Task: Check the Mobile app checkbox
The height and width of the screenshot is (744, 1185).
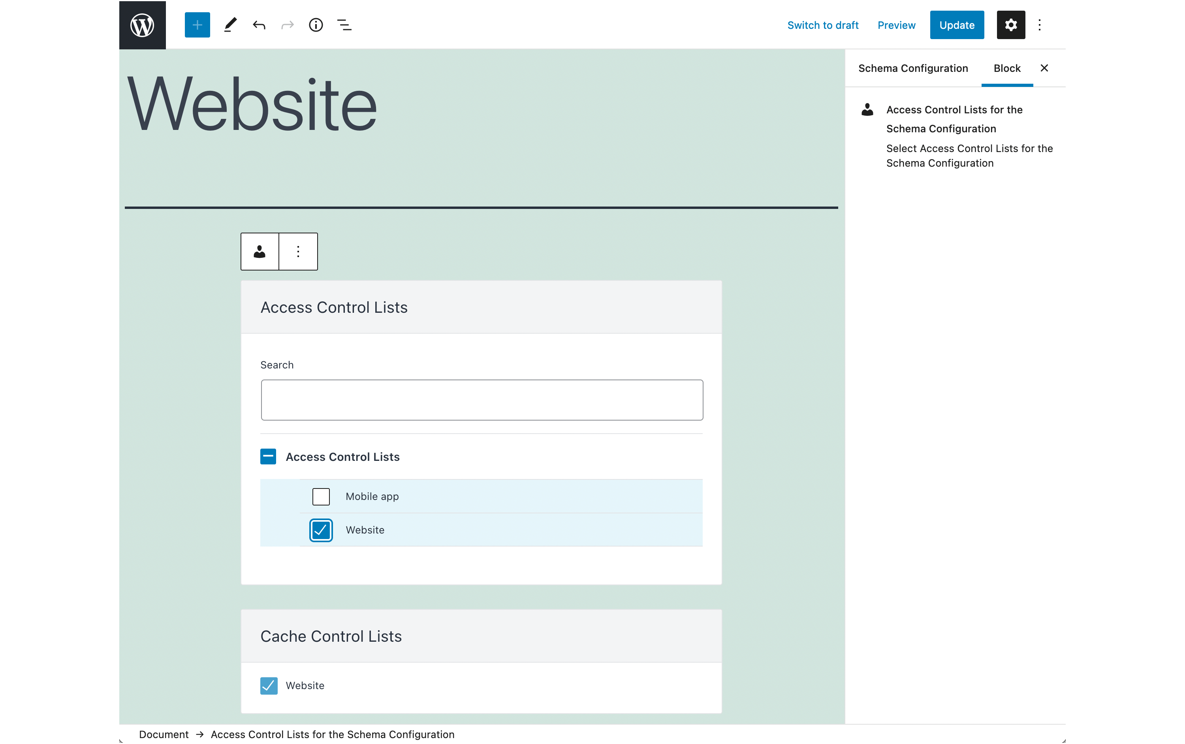Action: pyautogui.click(x=321, y=496)
